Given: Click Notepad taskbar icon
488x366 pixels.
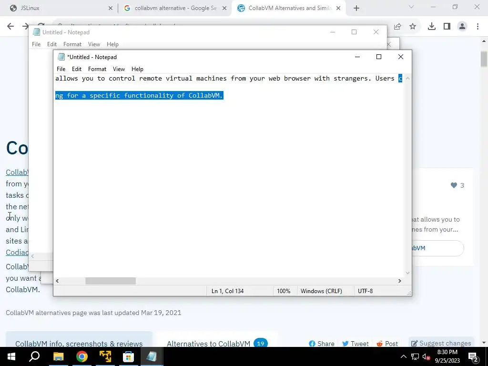Looking at the screenshot, I should coord(152,356).
